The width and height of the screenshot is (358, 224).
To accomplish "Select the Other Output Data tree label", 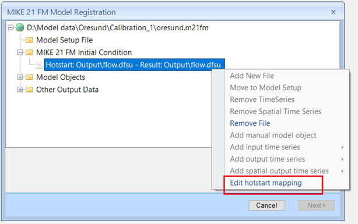I will [x=67, y=90].
